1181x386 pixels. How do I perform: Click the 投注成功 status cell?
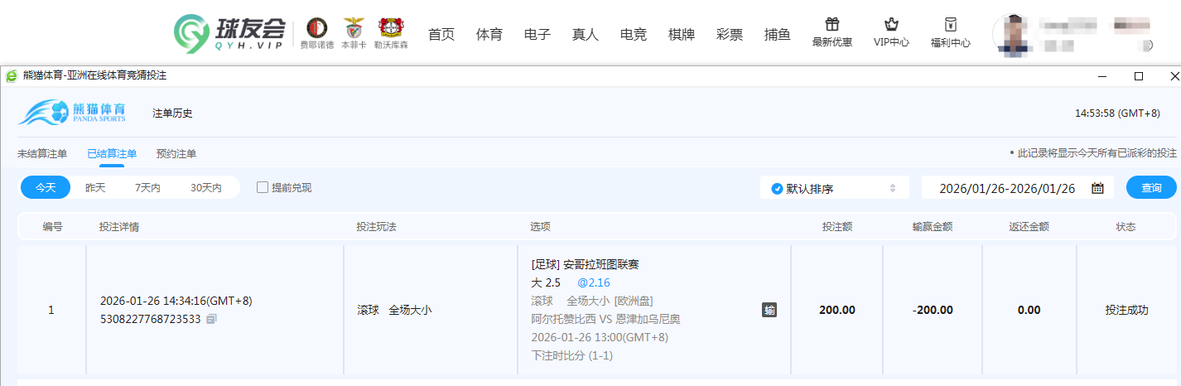[1127, 310]
